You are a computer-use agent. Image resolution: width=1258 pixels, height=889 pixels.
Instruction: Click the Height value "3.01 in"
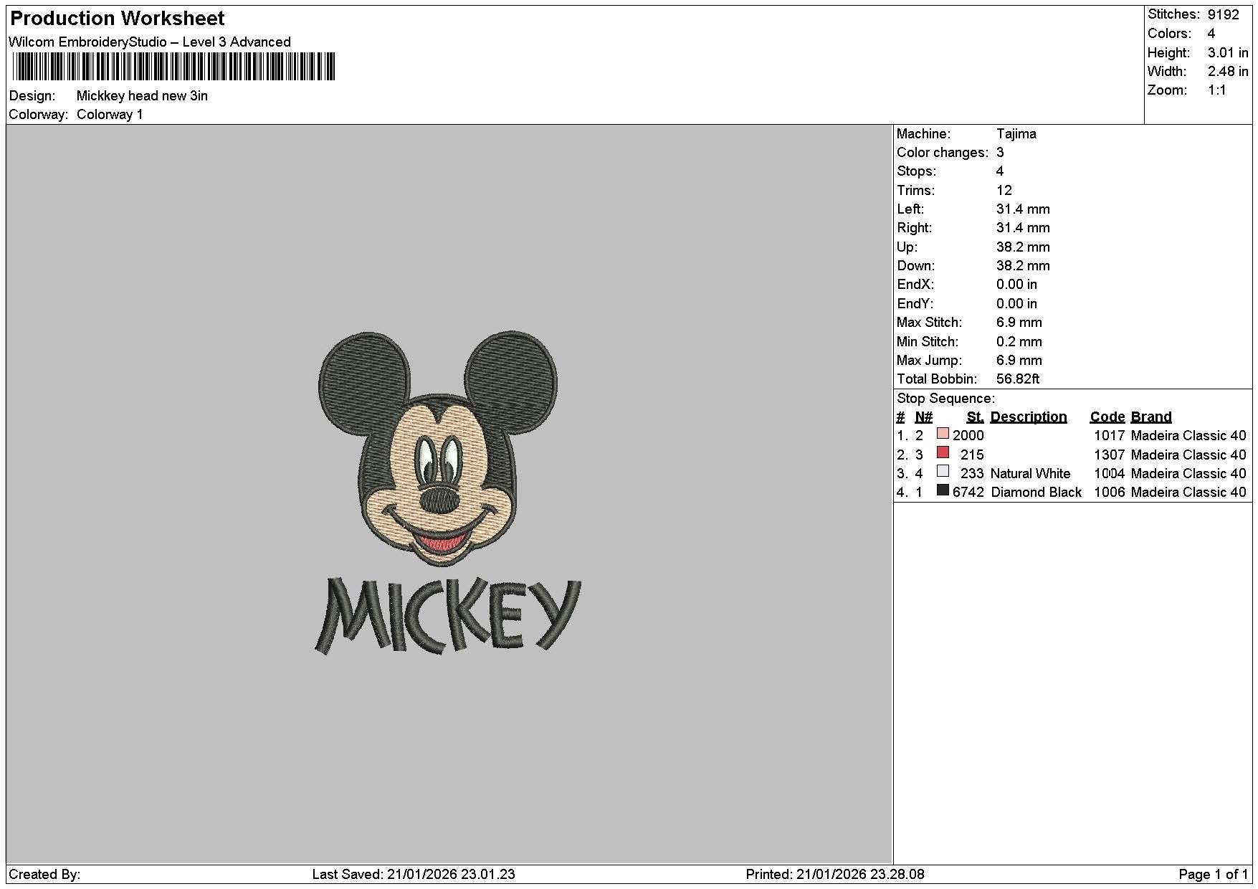pos(1228,52)
